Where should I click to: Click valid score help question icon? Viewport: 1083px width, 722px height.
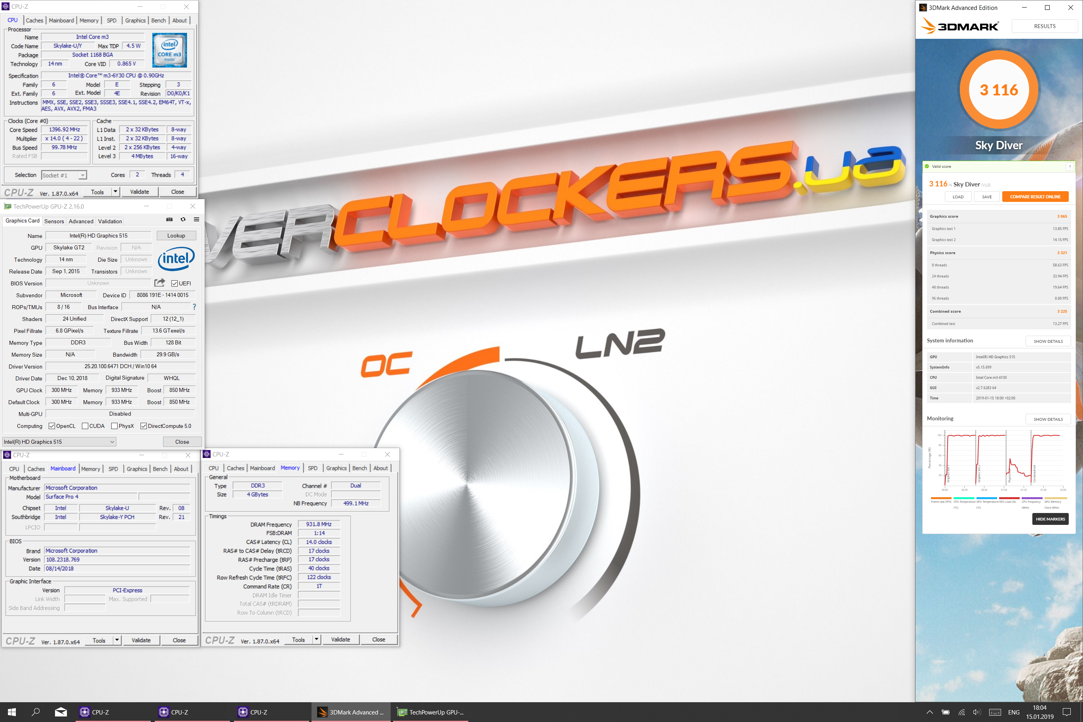pos(1070,167)
